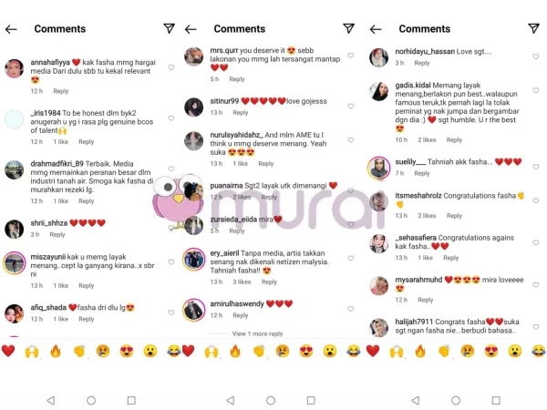The width and height of the screenshot is (547, 410).
Task: Expand View 1 more reply
Action: (x=257, y=333)
